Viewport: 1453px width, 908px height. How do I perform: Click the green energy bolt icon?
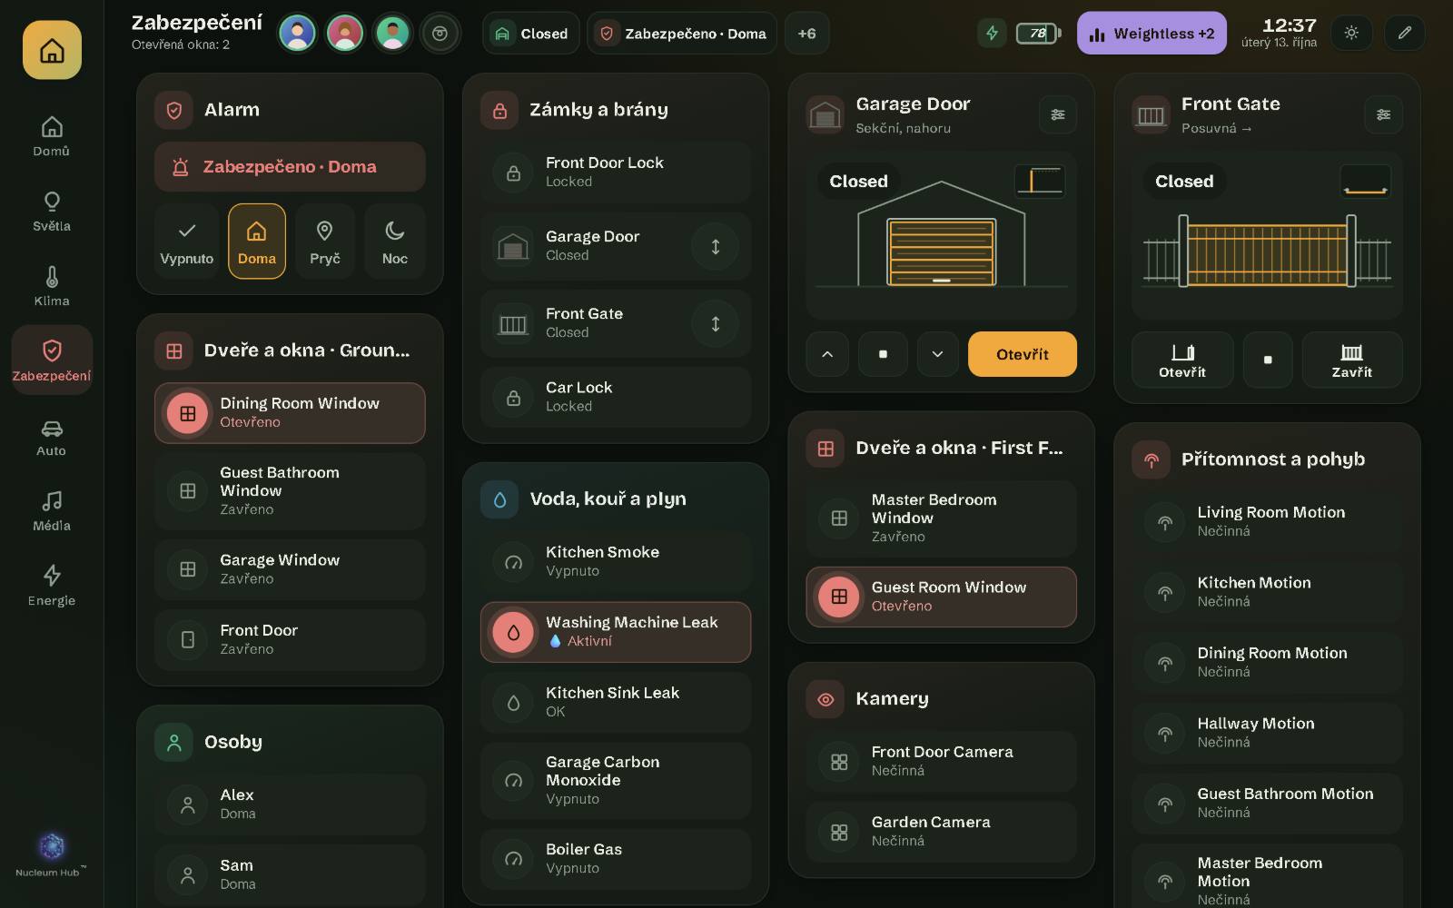point(992,34)
